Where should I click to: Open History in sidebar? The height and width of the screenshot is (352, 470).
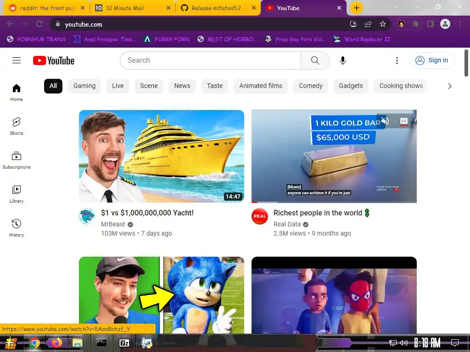17,228
